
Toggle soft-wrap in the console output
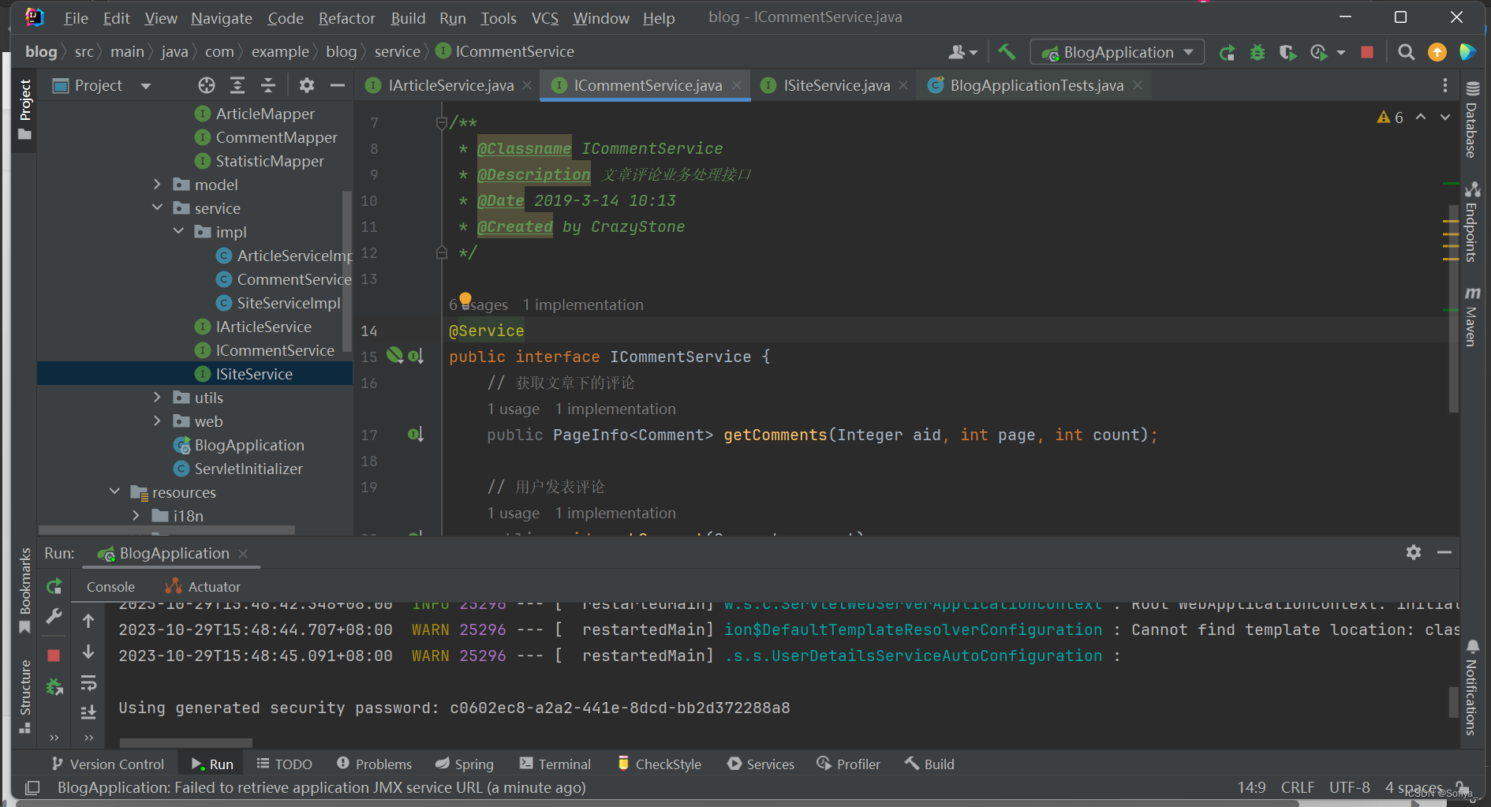88,683
